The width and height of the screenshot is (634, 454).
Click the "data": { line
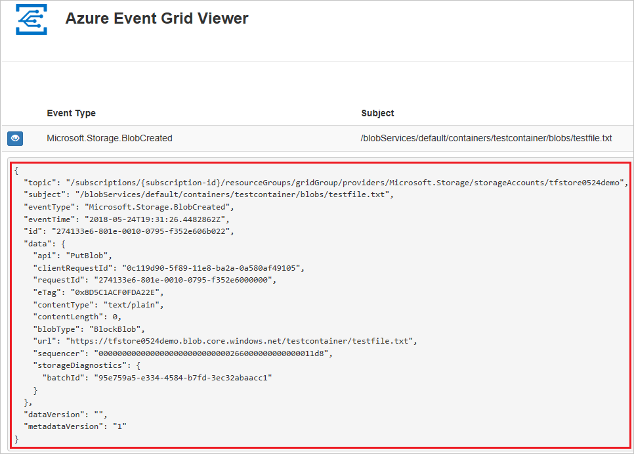(x=45, y=244)
